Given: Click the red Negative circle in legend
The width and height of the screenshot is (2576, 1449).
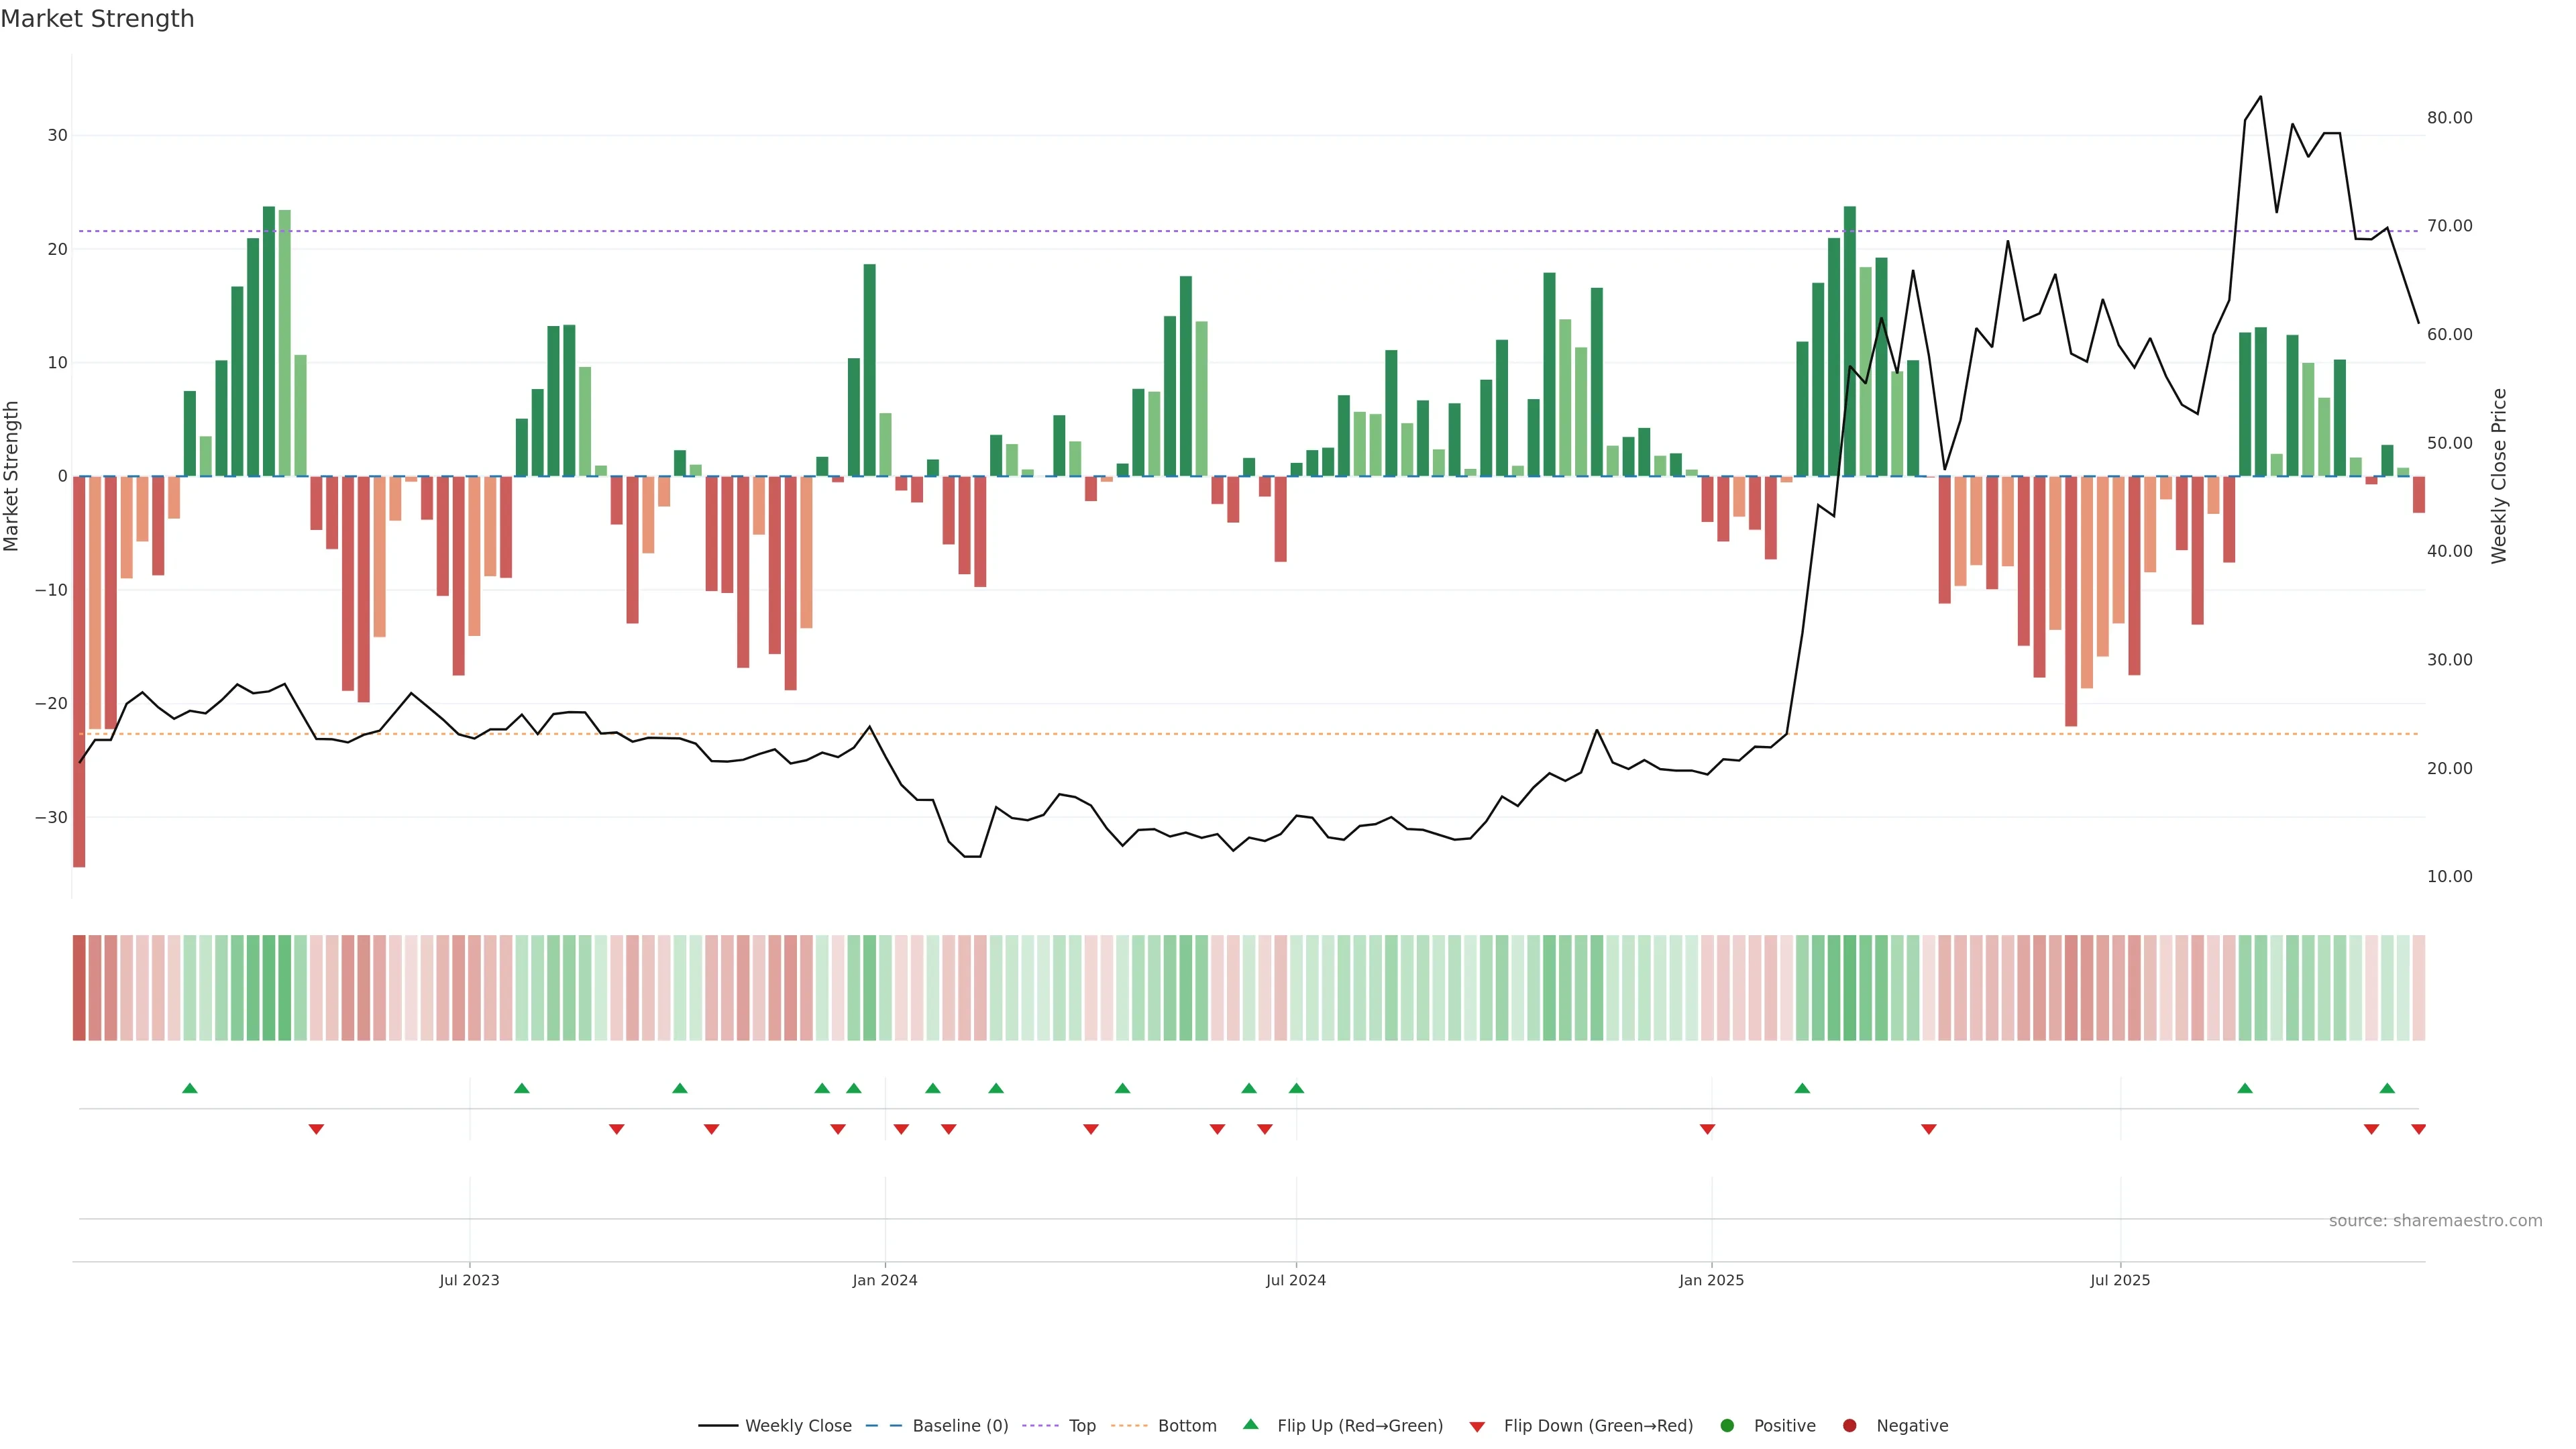Looking at the screenshot, I should [1849, 1426].
